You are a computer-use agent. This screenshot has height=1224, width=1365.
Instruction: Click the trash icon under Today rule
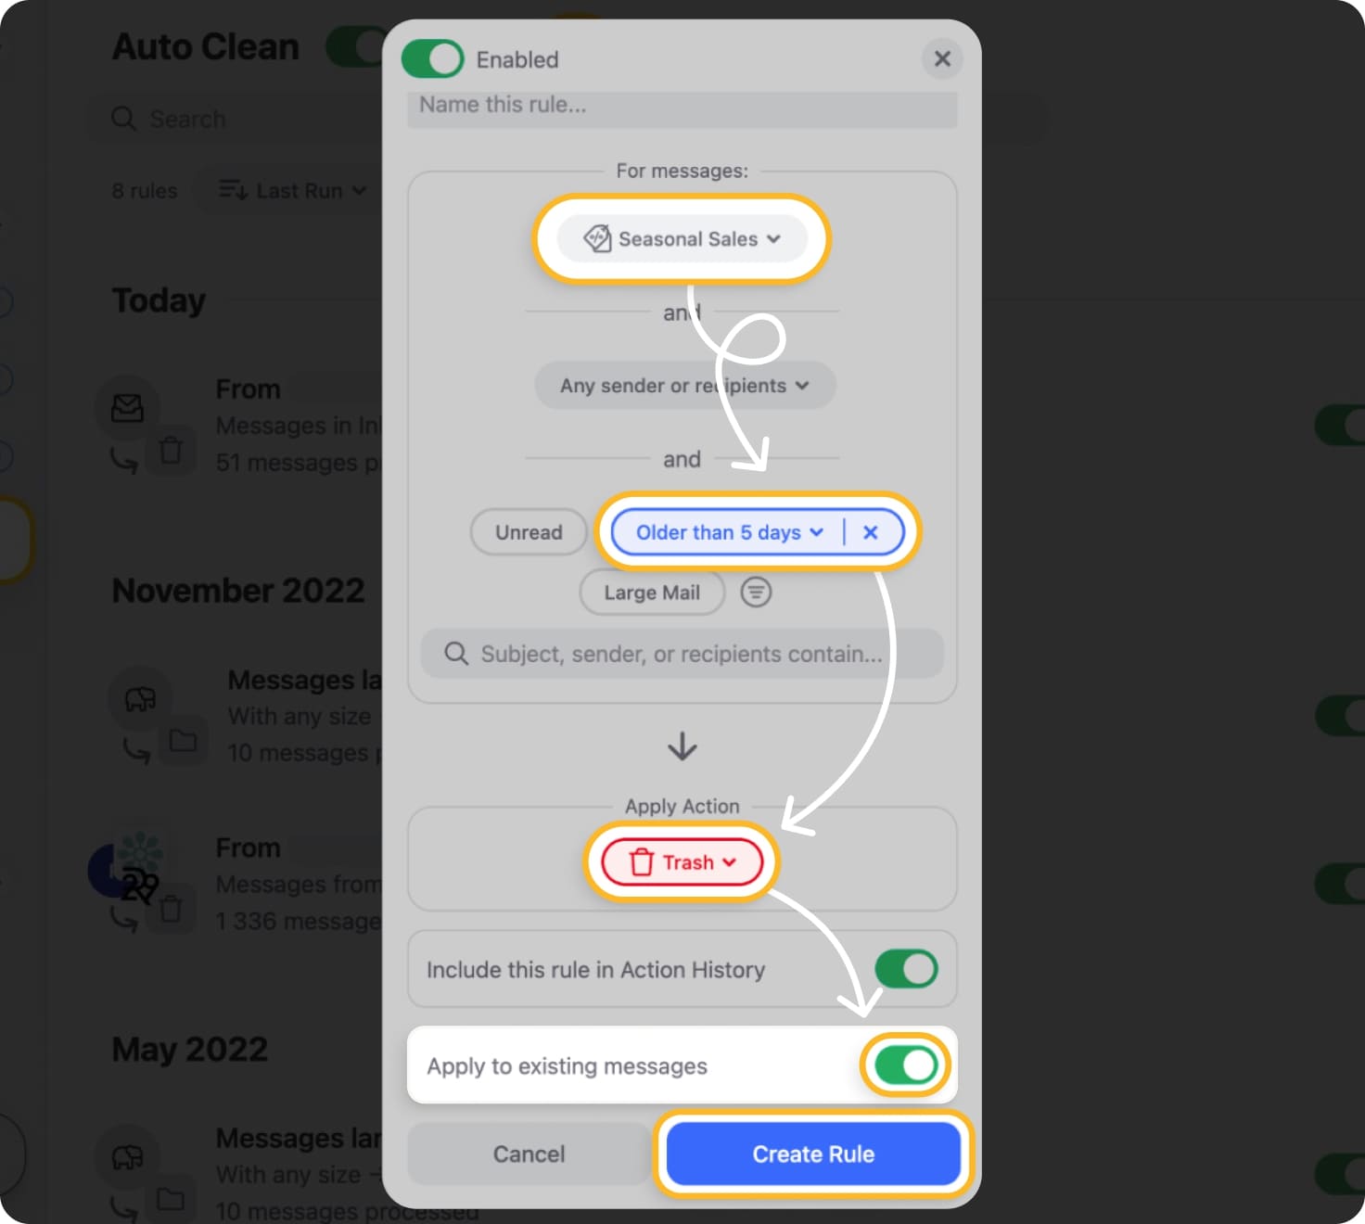click(x=171, y=451)
